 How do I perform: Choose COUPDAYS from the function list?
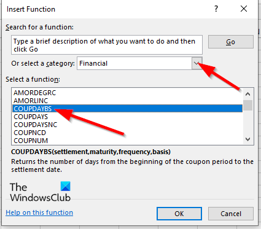pyautogui.click(x=127, y=117)
